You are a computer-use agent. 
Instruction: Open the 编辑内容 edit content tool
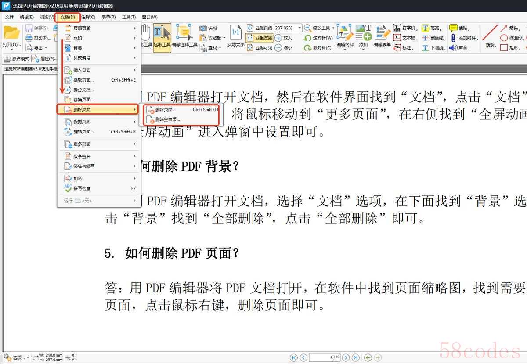[x=345, y=35]
